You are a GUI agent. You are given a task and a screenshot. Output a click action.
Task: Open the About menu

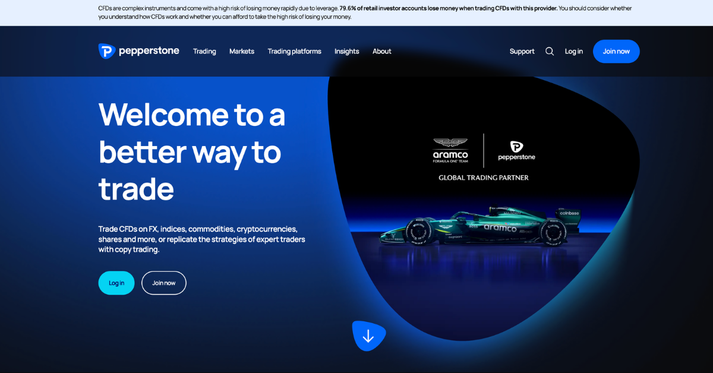(382, 51)
